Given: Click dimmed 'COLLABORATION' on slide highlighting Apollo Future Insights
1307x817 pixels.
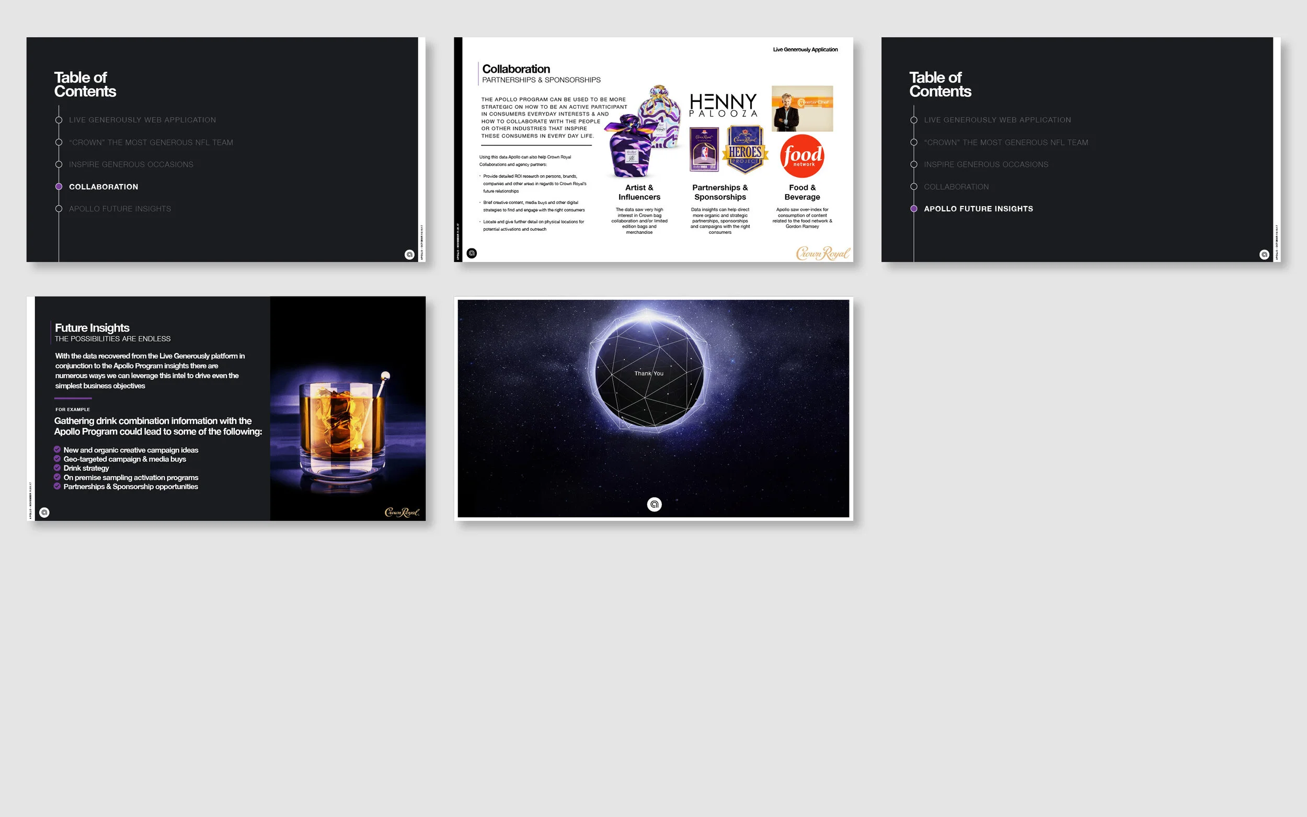Looking at the screenshot, I should 957,186.
